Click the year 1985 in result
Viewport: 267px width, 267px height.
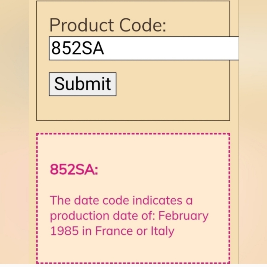[x=64, y=231]
